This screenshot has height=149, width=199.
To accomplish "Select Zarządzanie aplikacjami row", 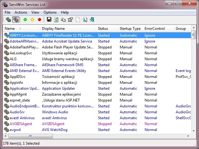I will tap(97, 94).
